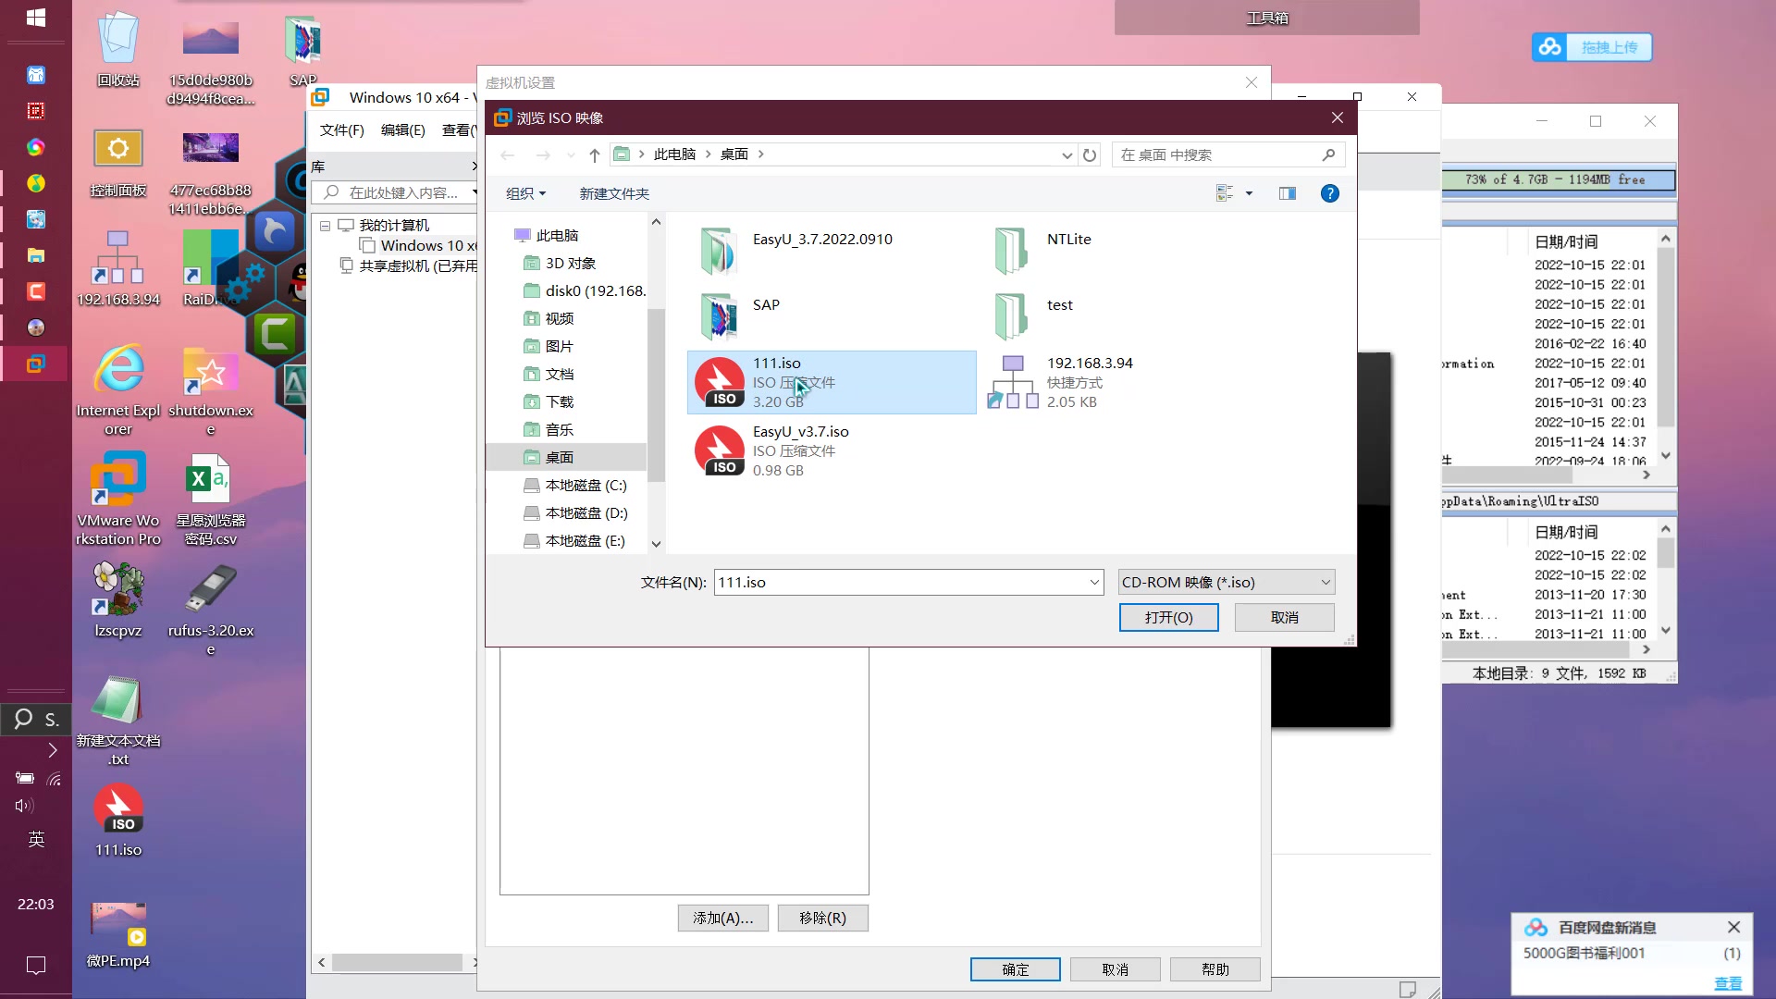The height and width of the screenshot is (999, 1776).
Task: Open the 111.iso desktop icon
Action: pos(118,820)
